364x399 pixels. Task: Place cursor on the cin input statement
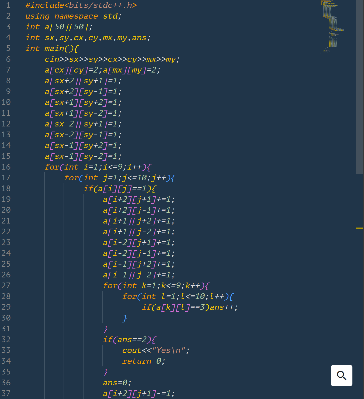[112, 59]
